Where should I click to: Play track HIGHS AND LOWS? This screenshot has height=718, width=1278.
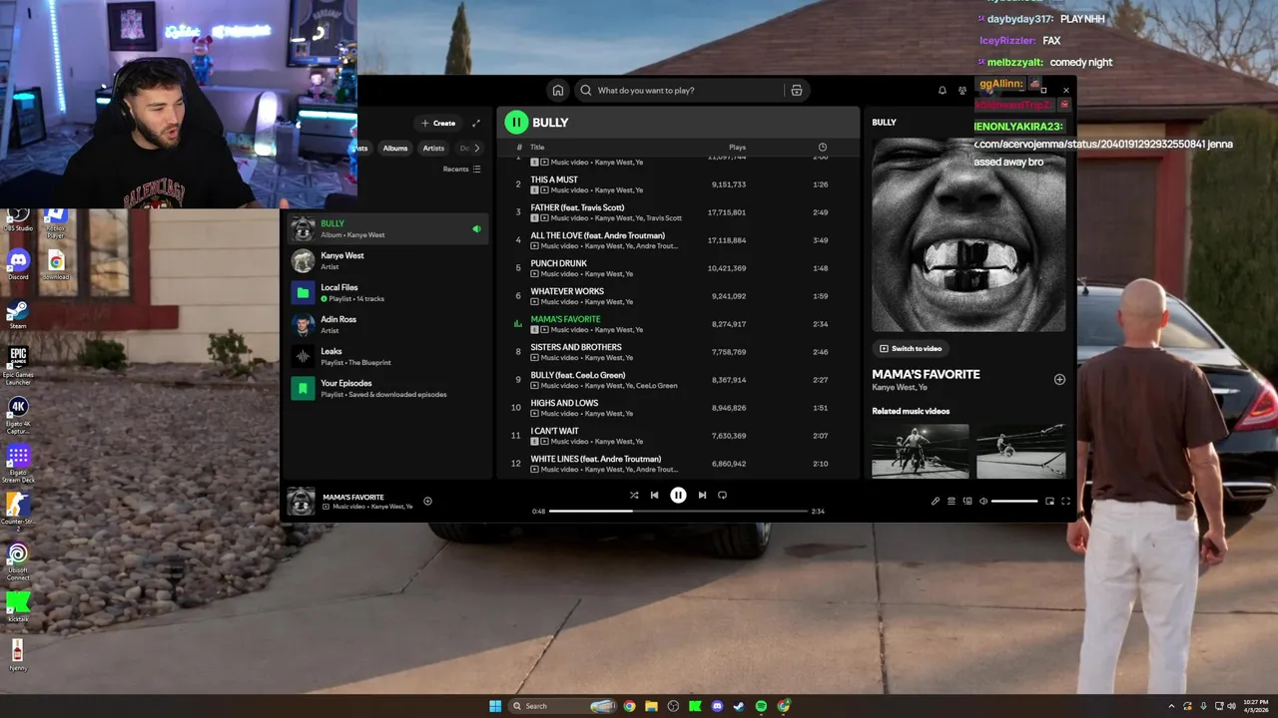click(x=677, y=408)
